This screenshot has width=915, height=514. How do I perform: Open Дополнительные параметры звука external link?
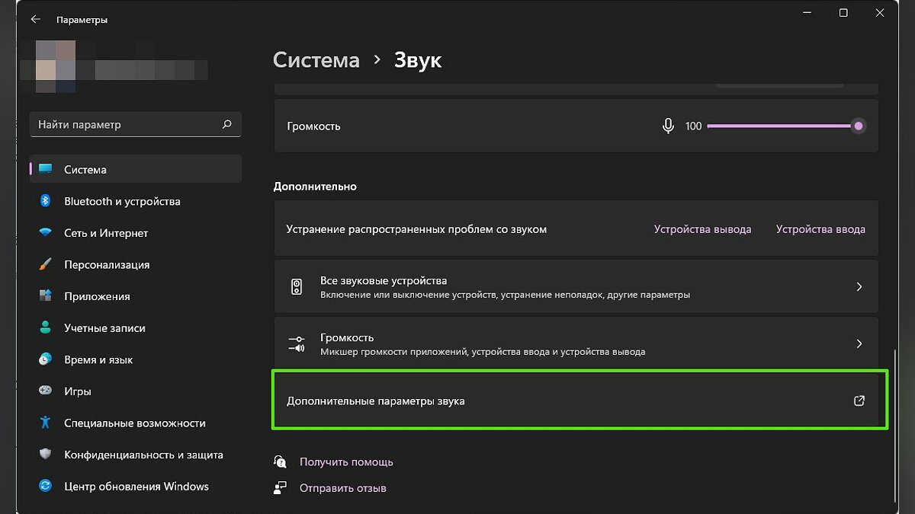click(x=859, y=401)
